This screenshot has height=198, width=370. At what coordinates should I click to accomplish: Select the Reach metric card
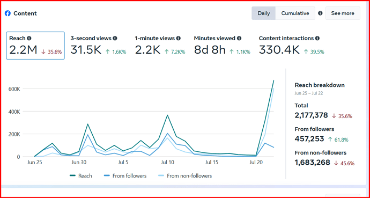click(35, 46)
